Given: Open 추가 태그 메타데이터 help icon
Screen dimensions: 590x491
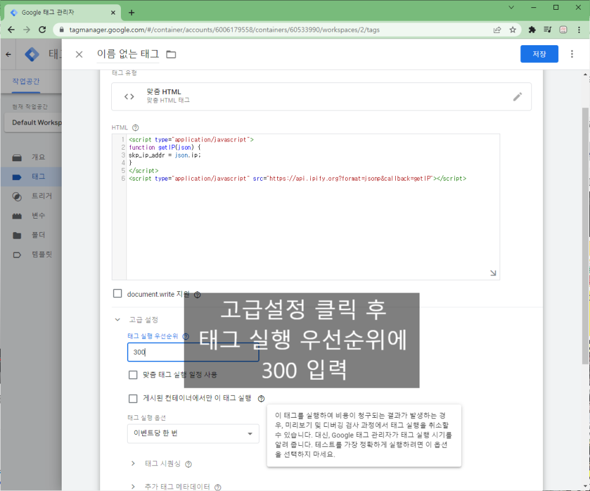Looking at the screenshot, I should [x=217, y=487].
